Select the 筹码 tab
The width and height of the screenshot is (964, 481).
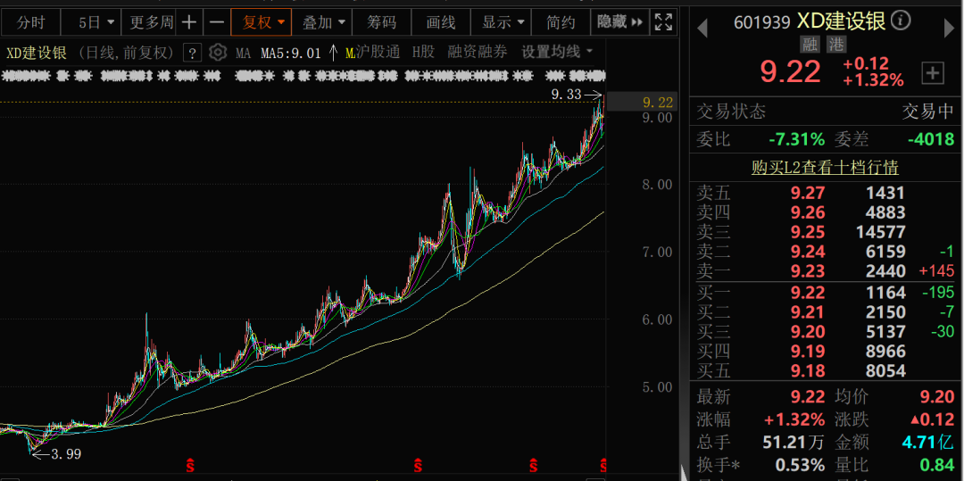pos(382,22)
